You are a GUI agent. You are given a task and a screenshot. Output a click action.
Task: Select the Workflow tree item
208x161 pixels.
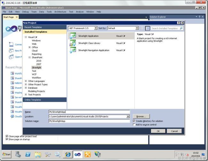point(36,77)
